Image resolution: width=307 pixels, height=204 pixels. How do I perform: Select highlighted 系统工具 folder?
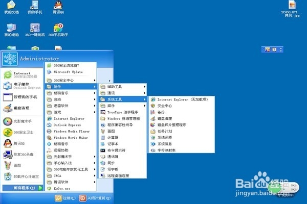tap(123, 99)
